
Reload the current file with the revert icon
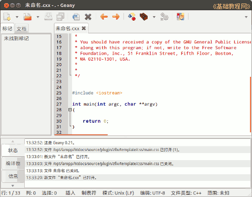(76, 17)
